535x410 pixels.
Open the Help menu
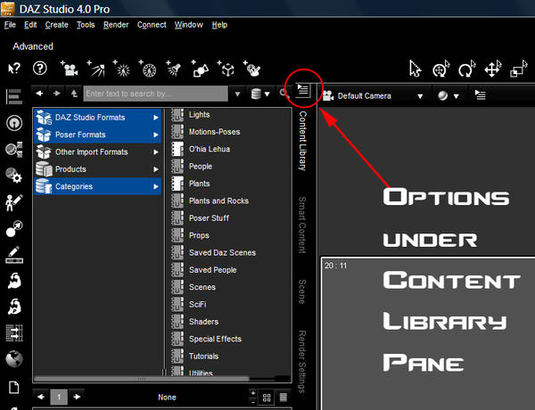pos(219,25)
